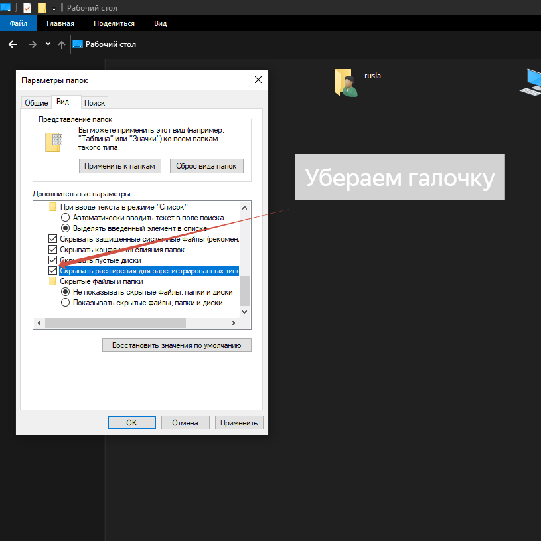
Task: Open the Поиск tab in folder options
Action: [x=94, y=103]
